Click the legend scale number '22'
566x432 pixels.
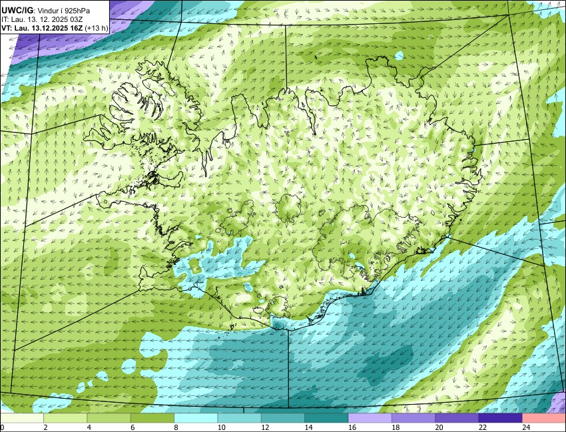483,427
